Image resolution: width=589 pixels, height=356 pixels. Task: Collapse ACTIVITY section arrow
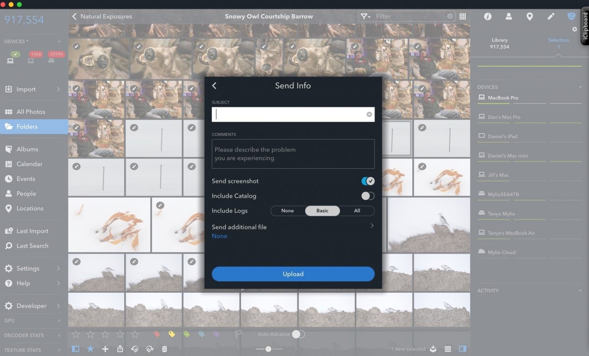[580, 290]
